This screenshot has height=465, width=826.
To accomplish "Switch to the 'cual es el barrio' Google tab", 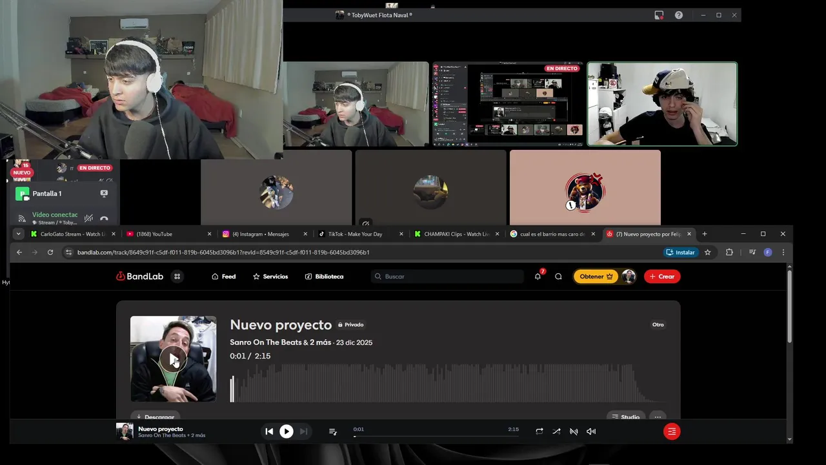I will click(x=552, y=234).
